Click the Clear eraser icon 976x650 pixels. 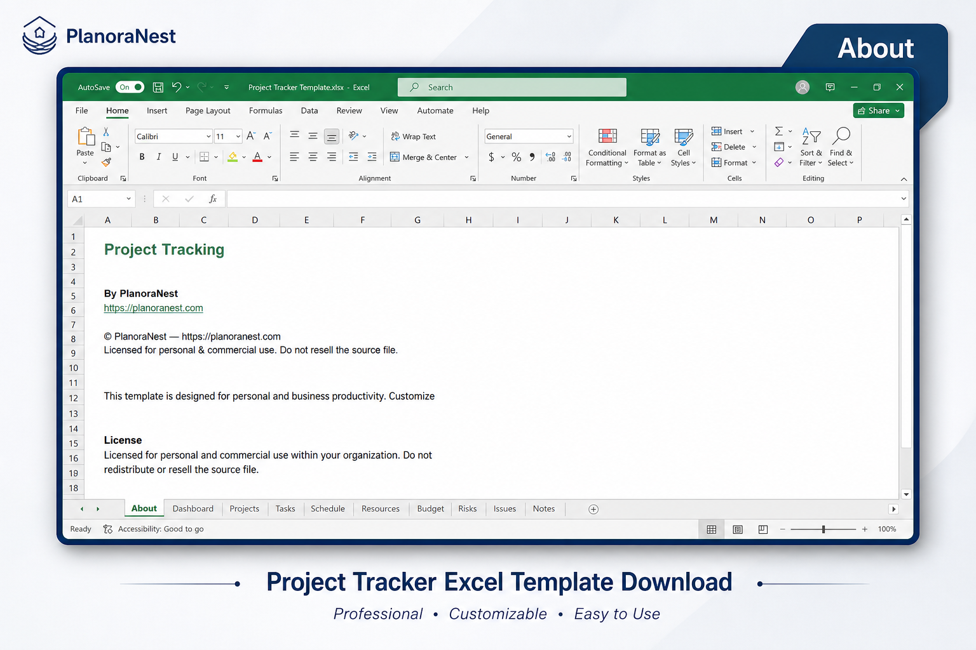tap(778, 162)
